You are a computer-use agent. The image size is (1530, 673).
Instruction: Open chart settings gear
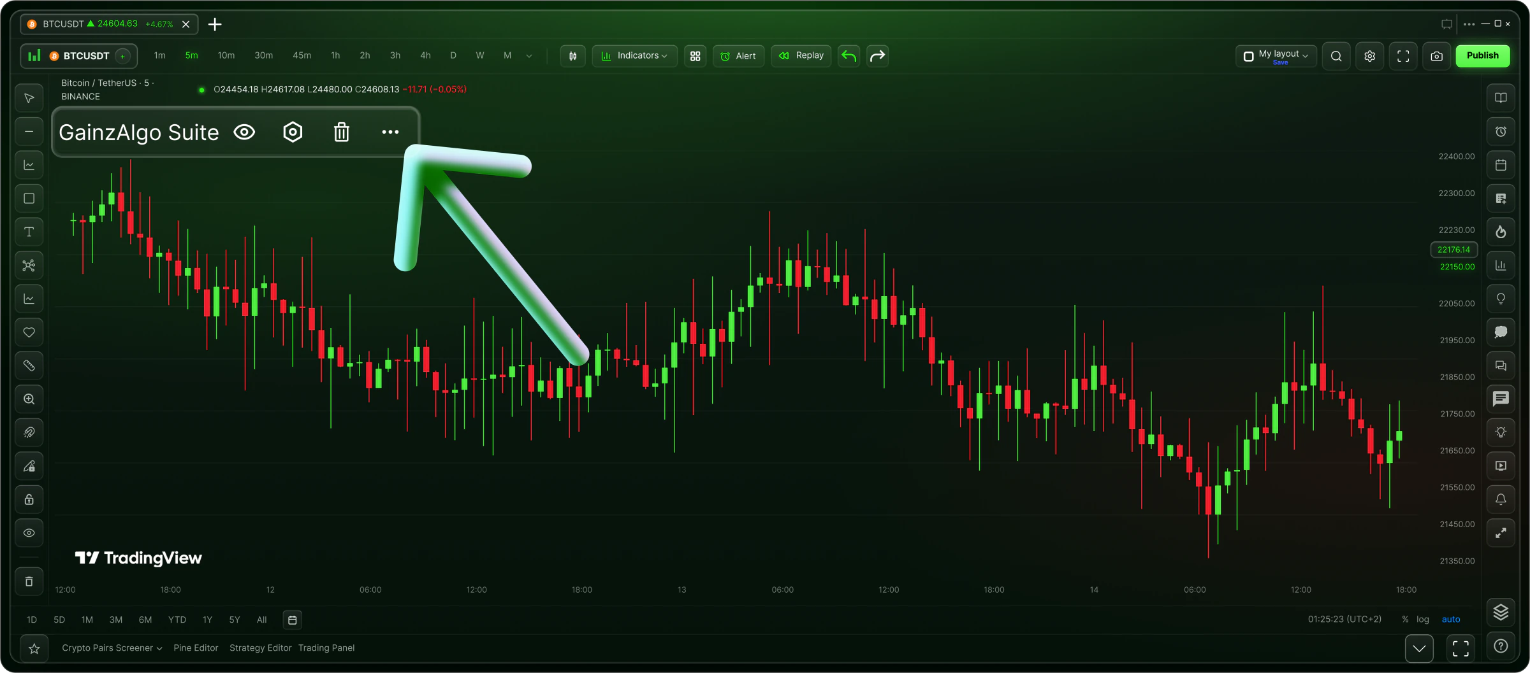[x=1370, y=56]
